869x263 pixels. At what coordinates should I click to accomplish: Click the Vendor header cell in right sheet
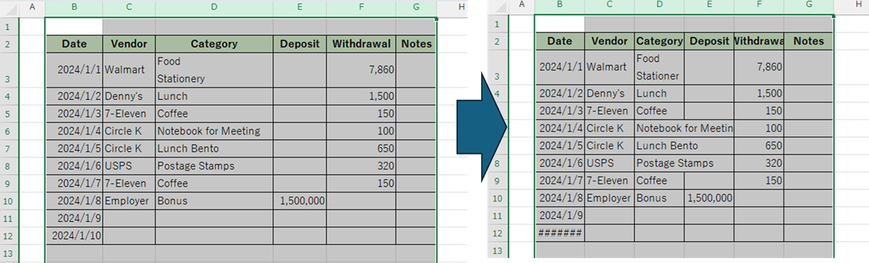[609, 41]
